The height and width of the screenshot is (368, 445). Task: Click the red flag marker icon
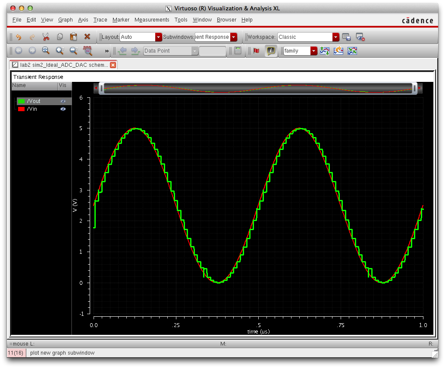point(257,51)
